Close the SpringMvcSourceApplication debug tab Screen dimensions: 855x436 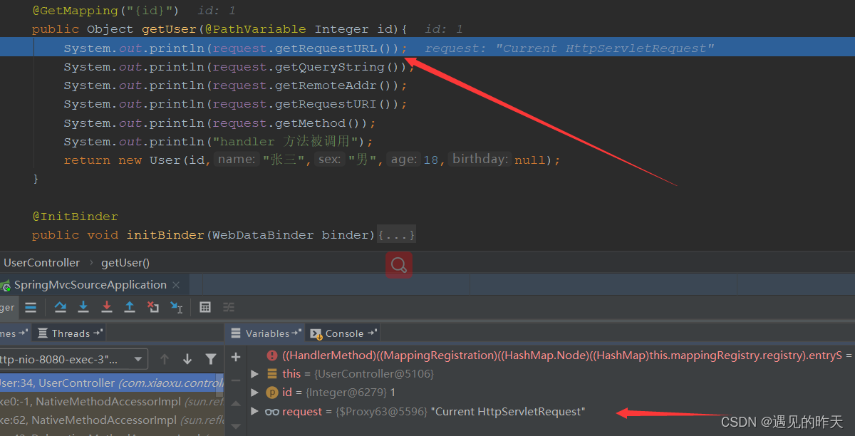pyautogui.click(x=177, y=285)
